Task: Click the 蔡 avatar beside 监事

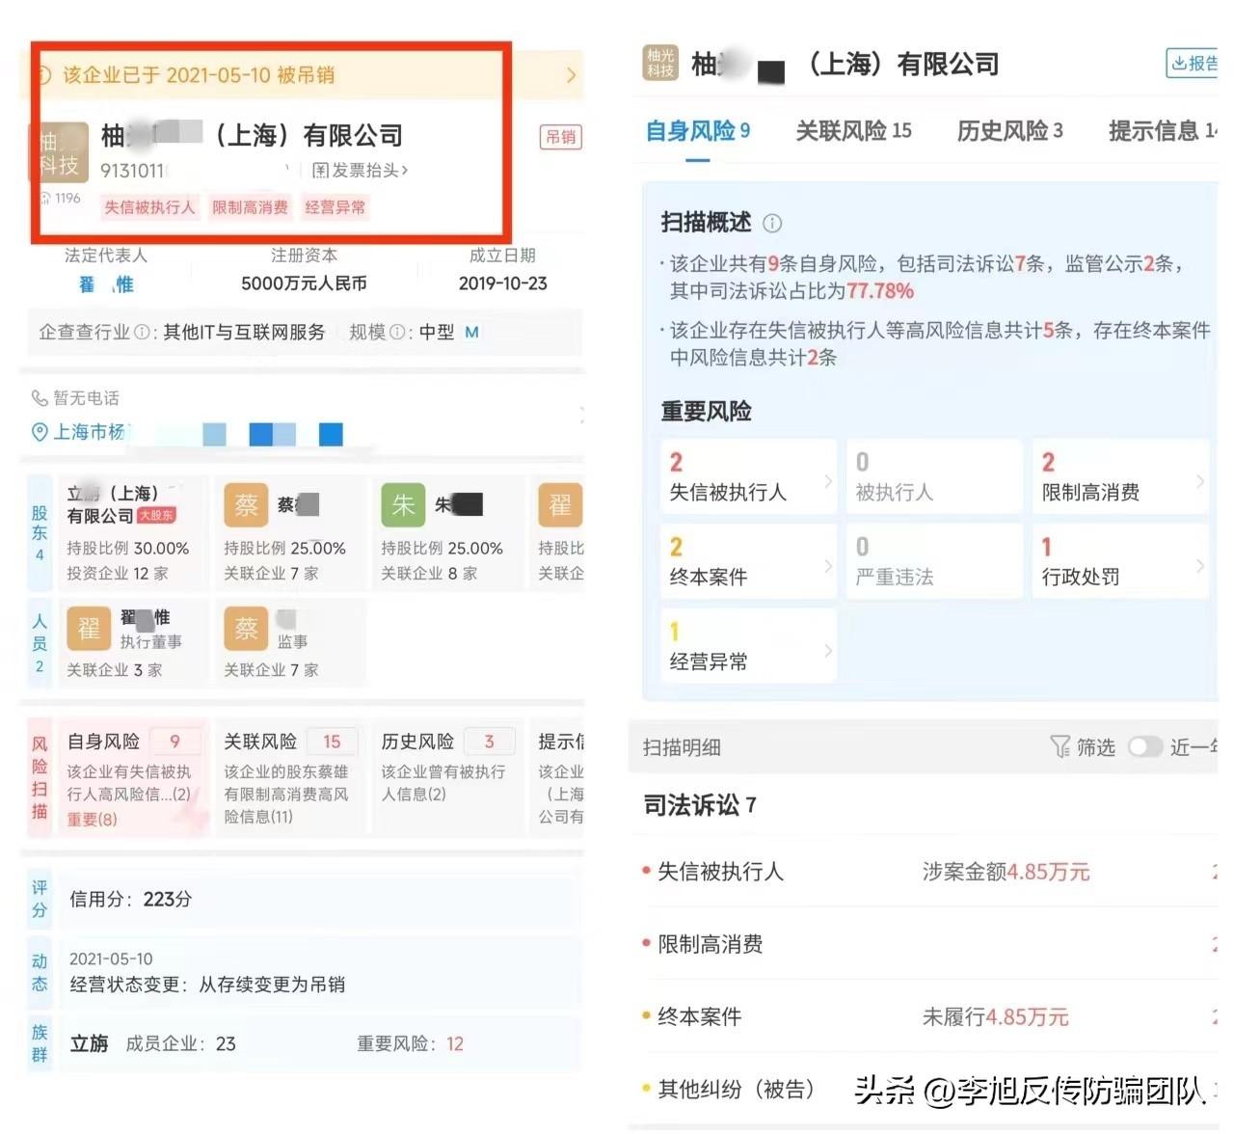Action: 246,629
